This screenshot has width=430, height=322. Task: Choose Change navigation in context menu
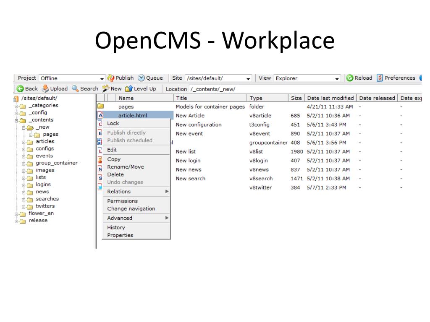pyautogui.click(x=136, y=209)
